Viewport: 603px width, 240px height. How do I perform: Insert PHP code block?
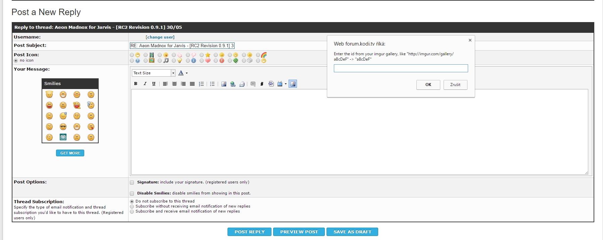(271, 84)
